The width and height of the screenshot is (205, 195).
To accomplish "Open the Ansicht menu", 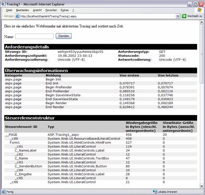I will [37, 10].
